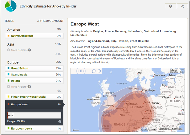This screenshot has height=135, width=190.
Task: Click the Range: 0%-10% text
Action: [x=16, y=121]
